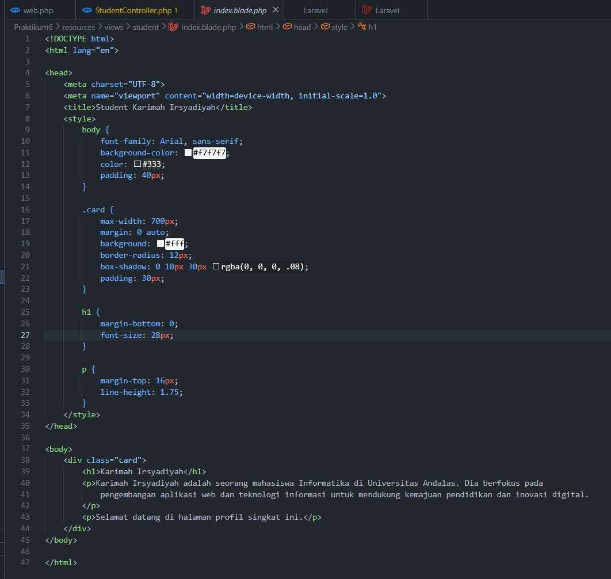This screenshot has height=579, width=611.
Task: Open color picker for #f7f7f7 swatch
Action: pyautogui.click(x=188, y=153)
